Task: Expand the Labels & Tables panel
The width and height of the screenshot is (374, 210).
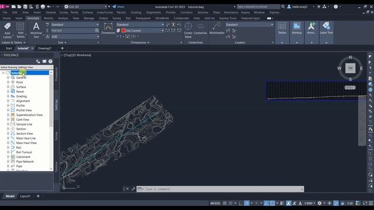Action: click(13, 43)
